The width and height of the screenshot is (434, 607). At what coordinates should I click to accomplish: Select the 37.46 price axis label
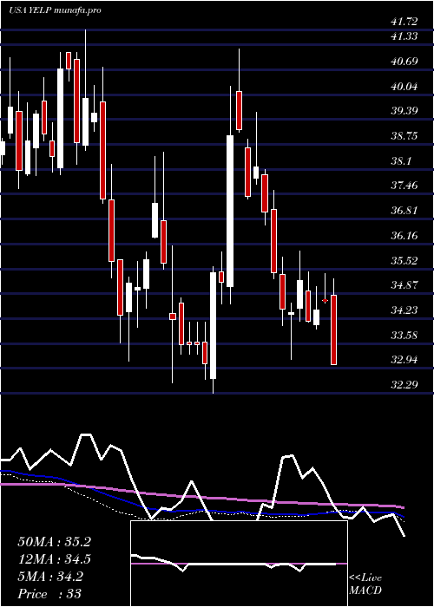[404, 186]
